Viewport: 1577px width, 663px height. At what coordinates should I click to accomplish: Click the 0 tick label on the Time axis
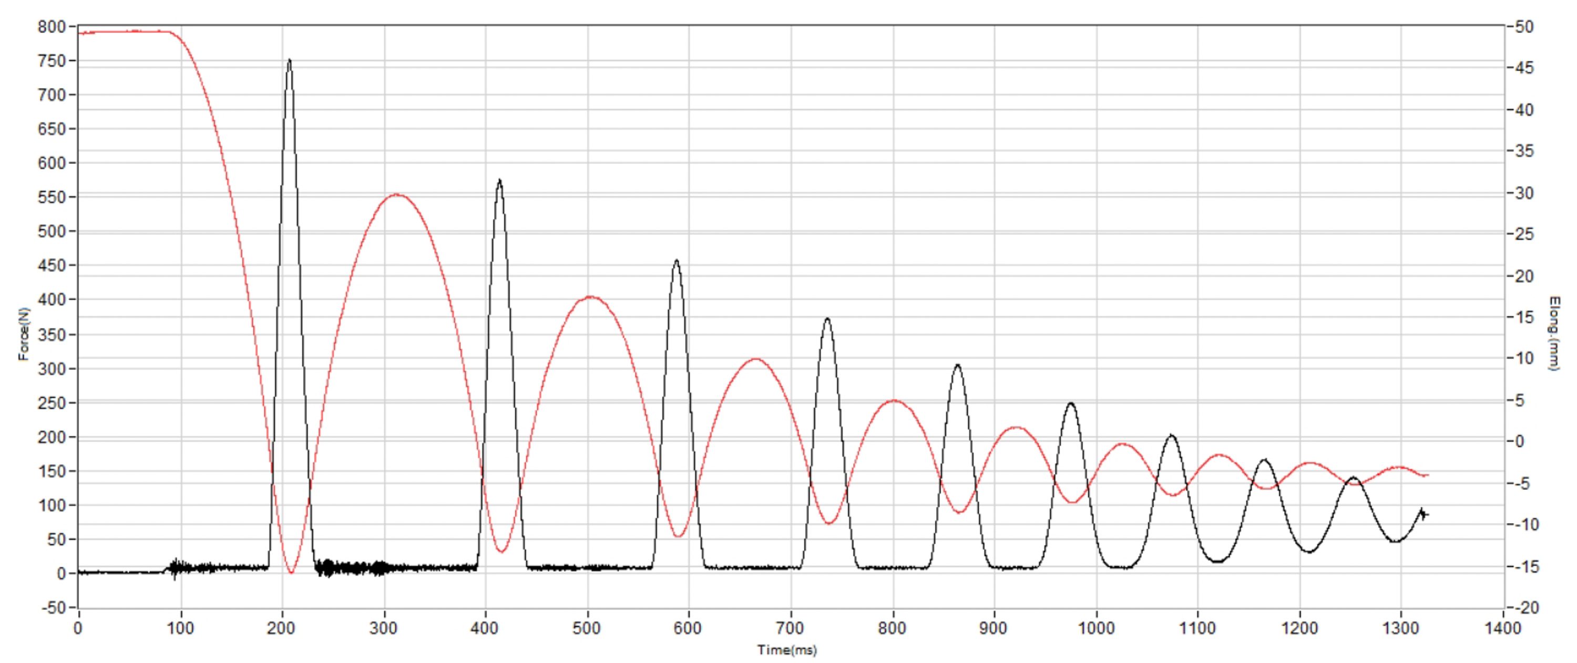[78, 628]
